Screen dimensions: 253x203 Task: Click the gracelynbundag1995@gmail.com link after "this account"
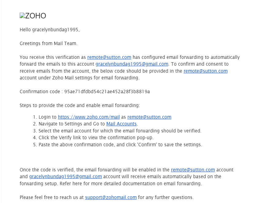[132, 64]
